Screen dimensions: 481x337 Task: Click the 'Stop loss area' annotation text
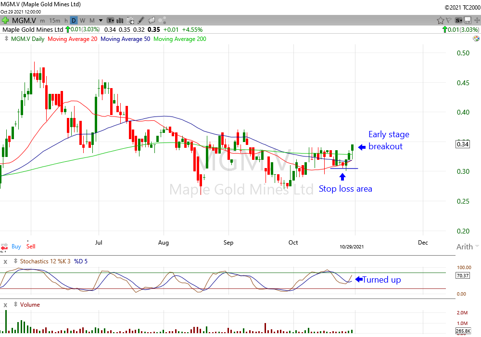[345, 189]
